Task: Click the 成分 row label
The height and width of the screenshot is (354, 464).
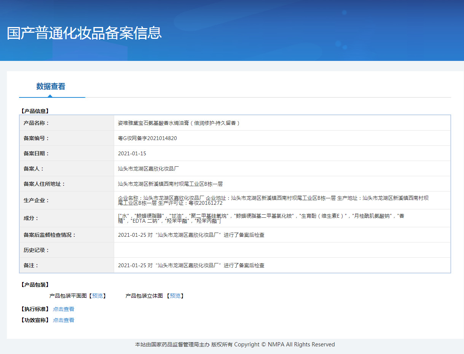Action: [x=31, y=218]
